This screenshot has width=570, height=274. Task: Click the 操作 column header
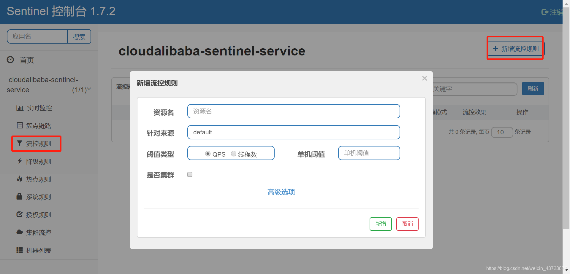522,112
